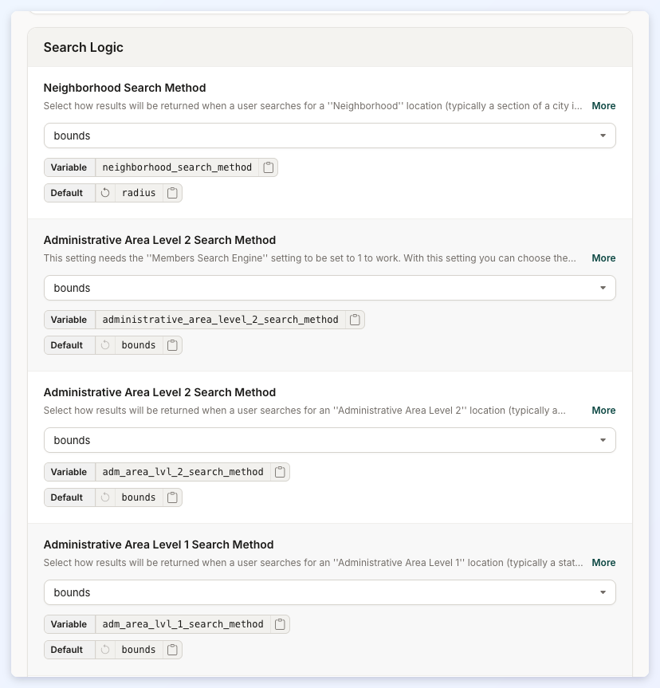The image size is (660, 688).
Task: Open Administrative Area Level 1 Search Method dropdown
Action: tap(330, 592)
